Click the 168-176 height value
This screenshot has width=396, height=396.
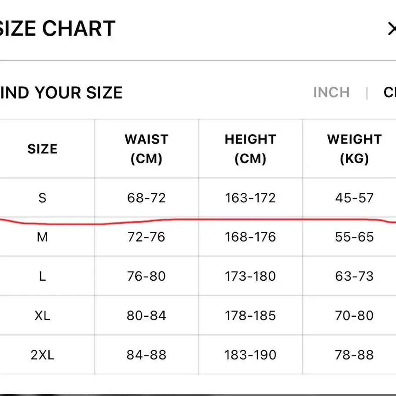[x=250, y=237]
